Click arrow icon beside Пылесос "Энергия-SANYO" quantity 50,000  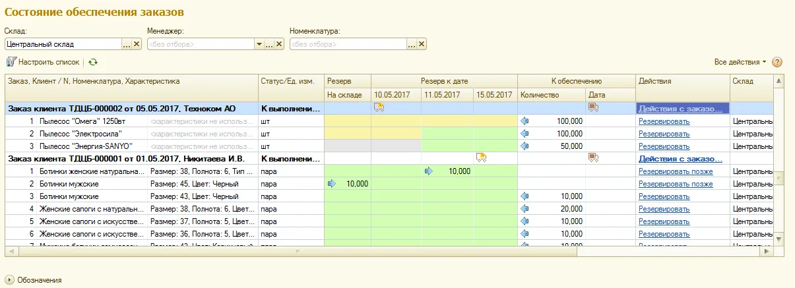pos(525,146)
